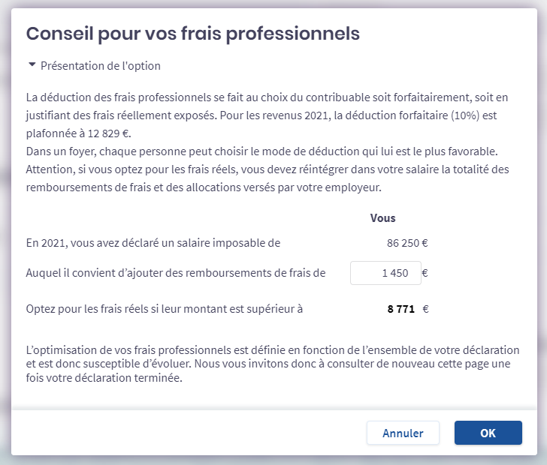This screenshot has height=465, width=547.
Task: Collapse the Présentation de l'option triangle arrow
Action: tap(32, 65)
